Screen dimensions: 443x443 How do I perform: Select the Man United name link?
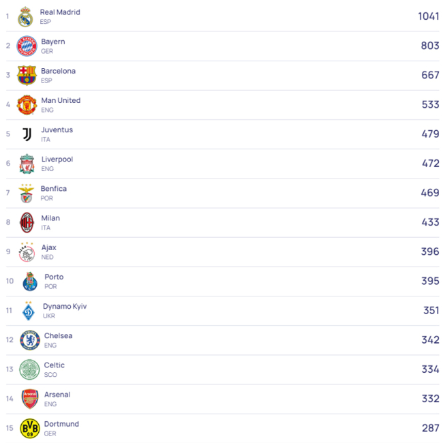61,100
